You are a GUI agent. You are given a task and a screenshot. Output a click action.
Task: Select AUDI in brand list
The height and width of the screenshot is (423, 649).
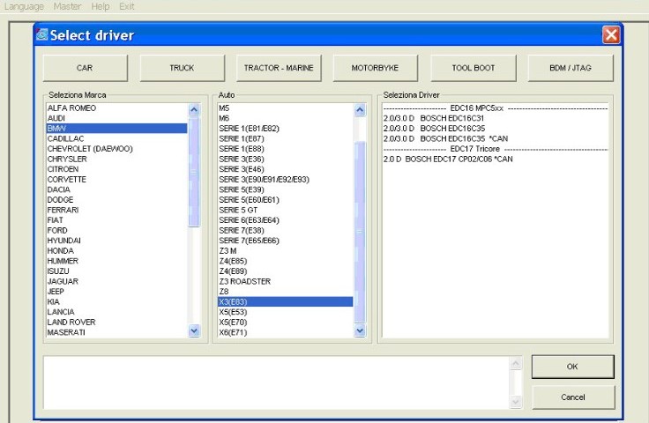[116, 118]
